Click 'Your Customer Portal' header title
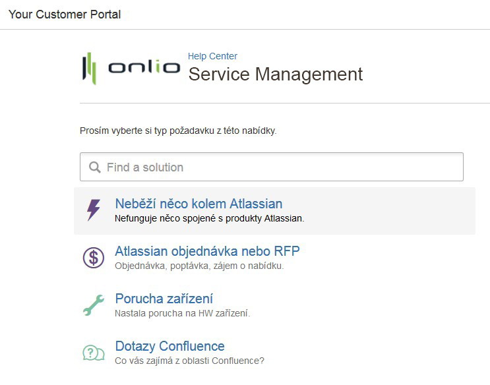 (65, 15)
